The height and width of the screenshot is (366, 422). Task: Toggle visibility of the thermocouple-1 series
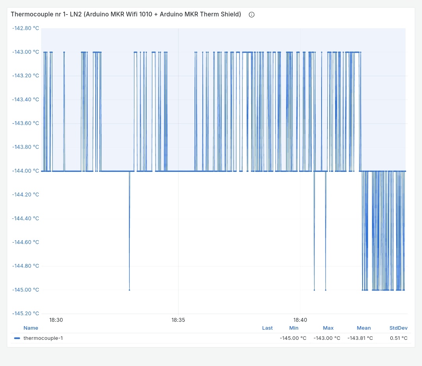click(43, 338)
